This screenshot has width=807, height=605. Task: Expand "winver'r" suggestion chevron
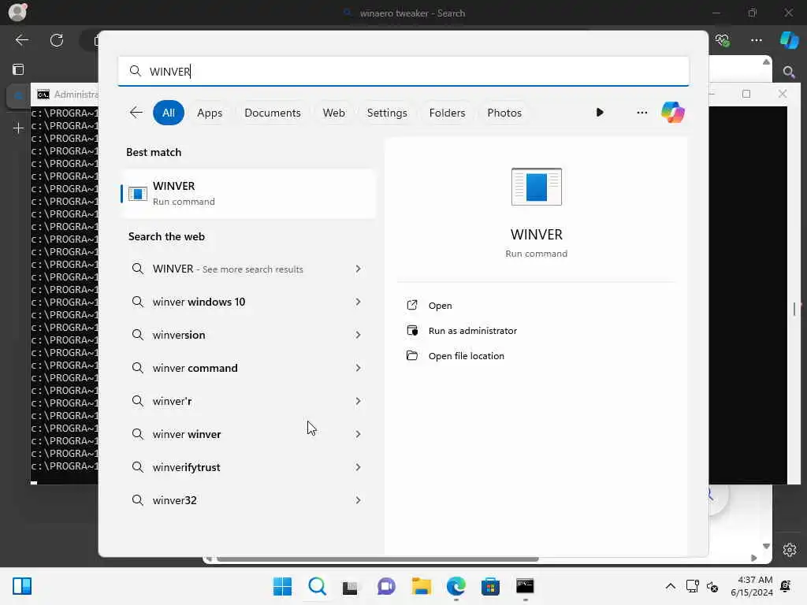point(359,401)
